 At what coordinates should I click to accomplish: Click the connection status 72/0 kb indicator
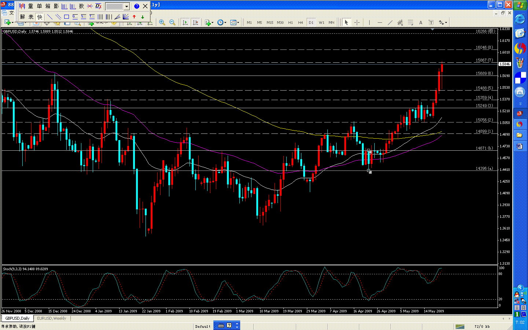[x=482, y=326]
